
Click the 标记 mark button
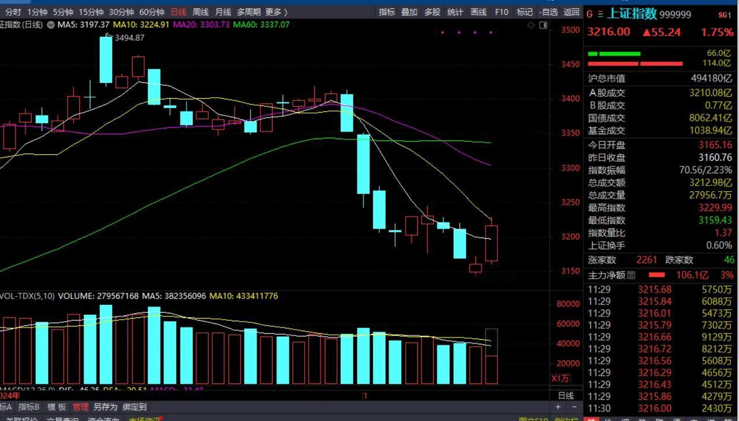pos(525,12)
